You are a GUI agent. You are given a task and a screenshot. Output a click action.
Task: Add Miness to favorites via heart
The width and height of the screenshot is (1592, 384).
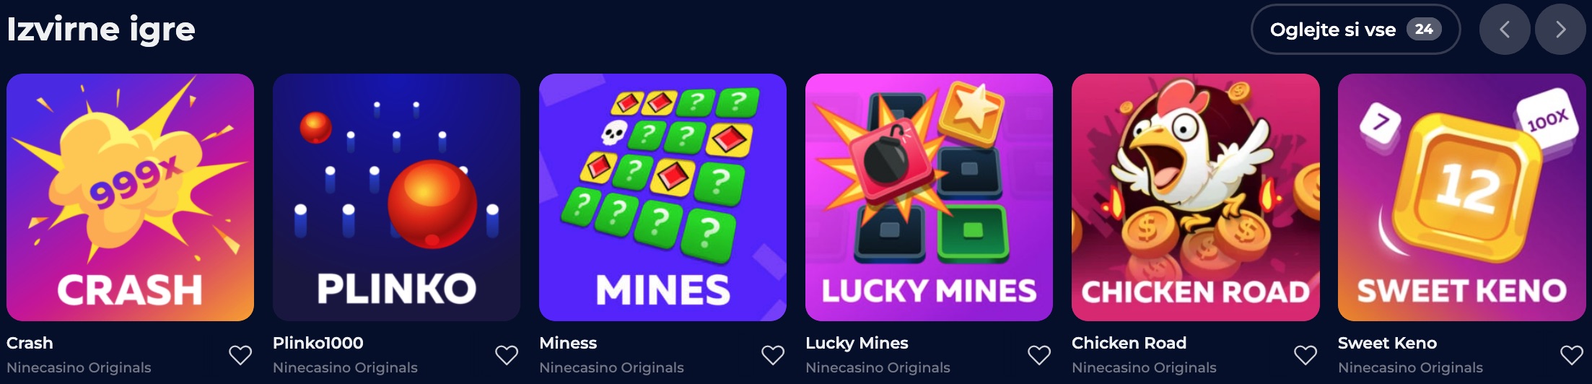pyautogui.click(x=773, y=355)
